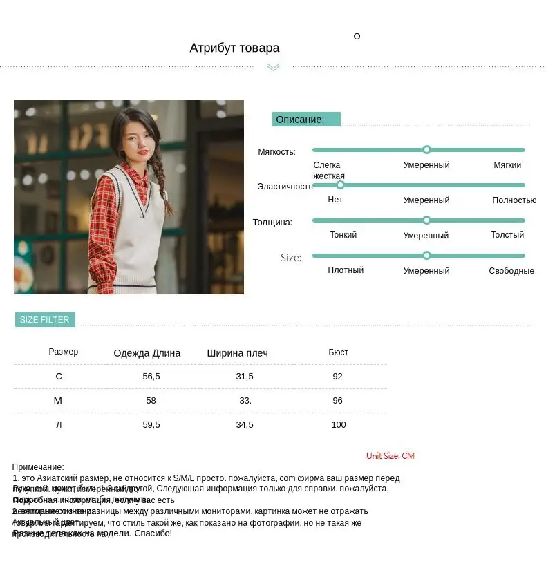Click the Полностью elasticity label

pyautogui.click(x=514, y=200)
